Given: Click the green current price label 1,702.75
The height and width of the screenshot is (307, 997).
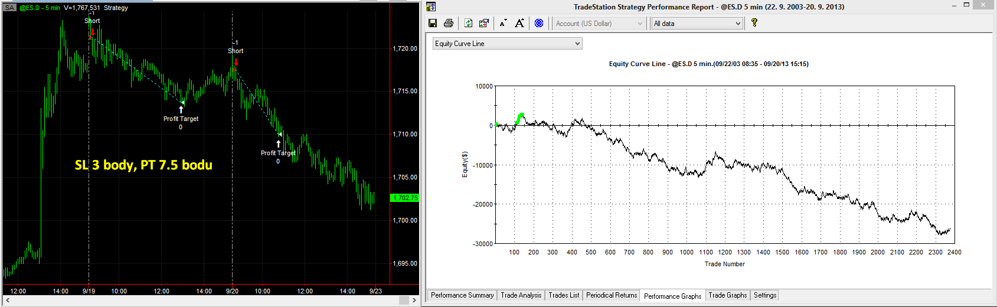Looking at the screenshot, I should click(405, 198).
